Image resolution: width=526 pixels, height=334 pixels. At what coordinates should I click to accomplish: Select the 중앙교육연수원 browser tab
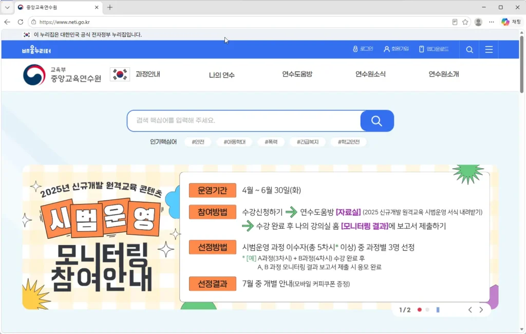[x=59, y=7]
